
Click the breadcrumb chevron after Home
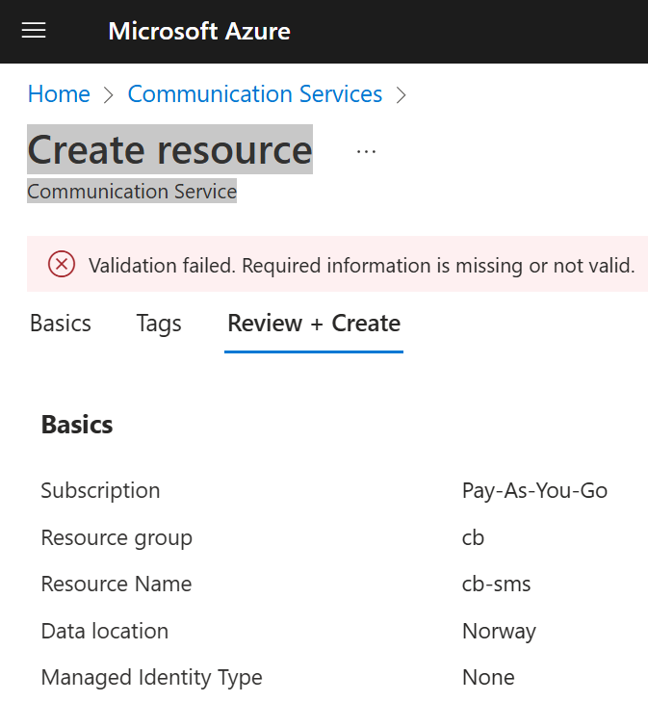[109, 94]
